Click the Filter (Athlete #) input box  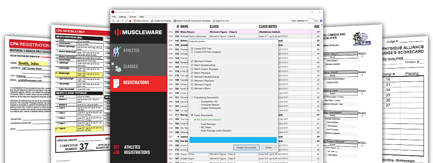tap(311, 21)
